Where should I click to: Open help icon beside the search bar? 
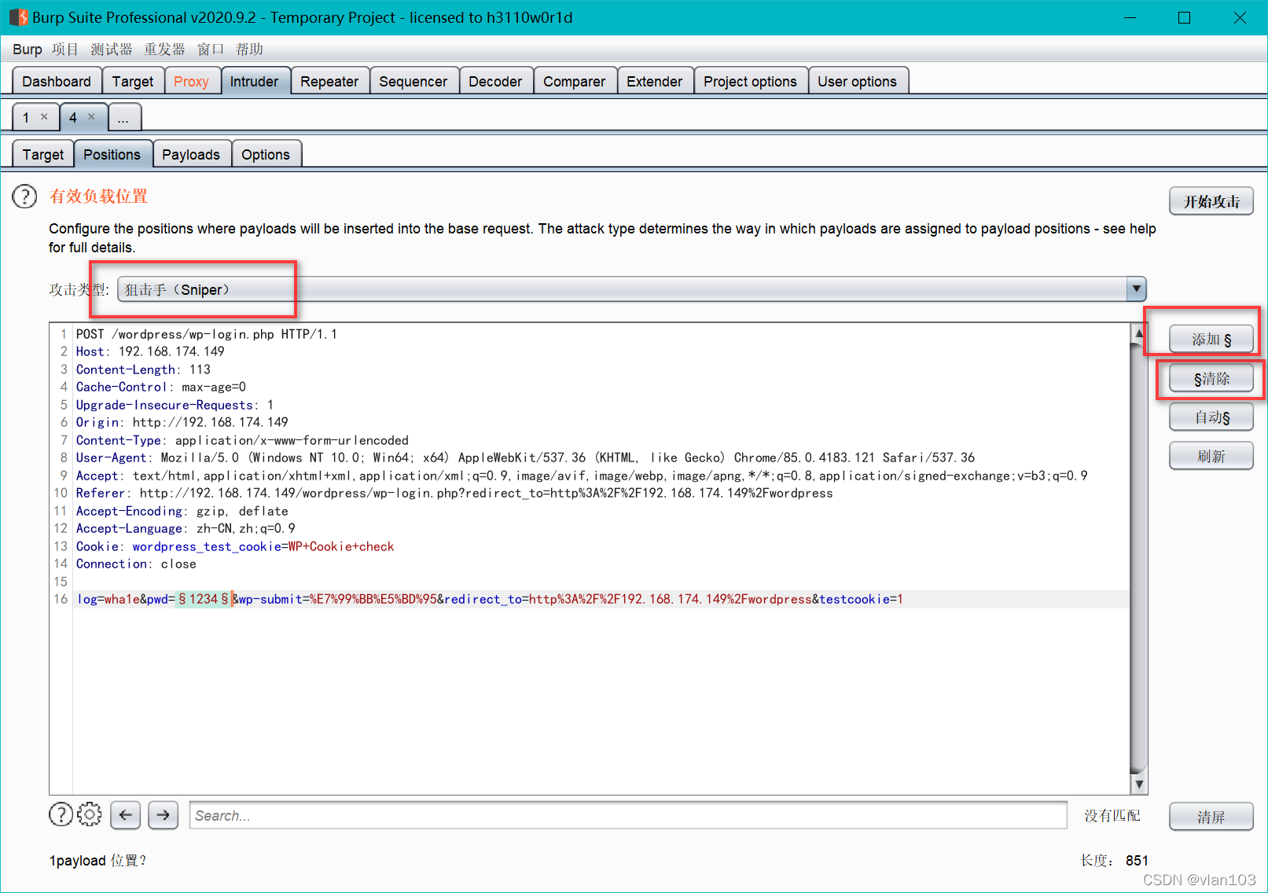(61, 815)
